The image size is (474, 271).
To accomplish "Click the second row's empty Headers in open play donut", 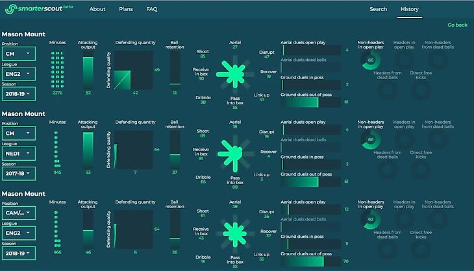I will (404, 139).
